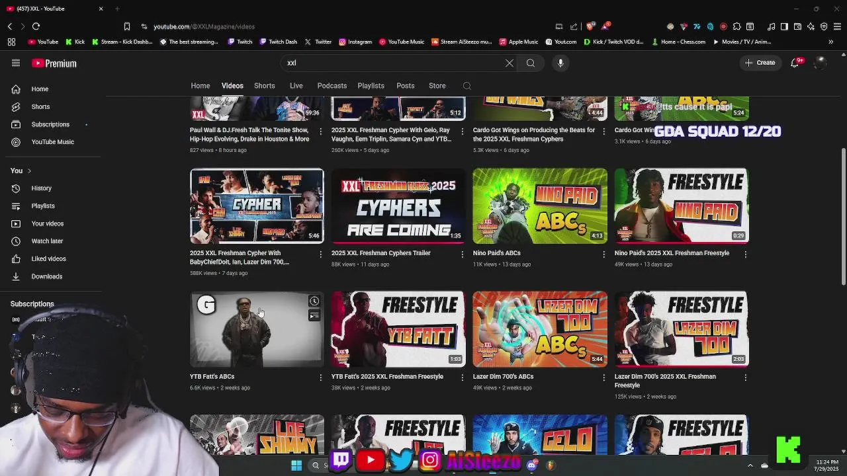This screenshot has width=847, height=476.
Task: Switch to the Shorts channel tab
Action: pos(265,86)
